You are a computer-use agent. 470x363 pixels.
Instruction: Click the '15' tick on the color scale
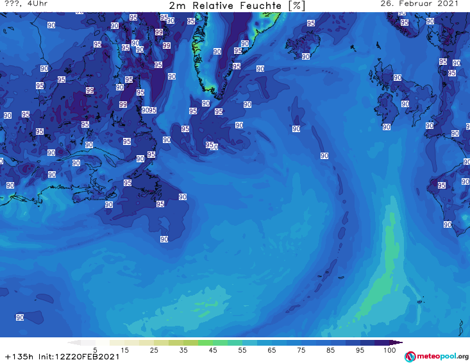click(124, 350)
